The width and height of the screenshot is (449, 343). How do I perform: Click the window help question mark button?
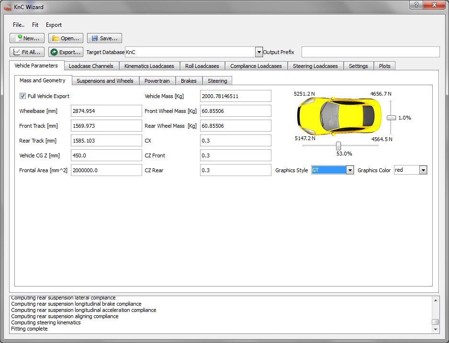[416, 4]
